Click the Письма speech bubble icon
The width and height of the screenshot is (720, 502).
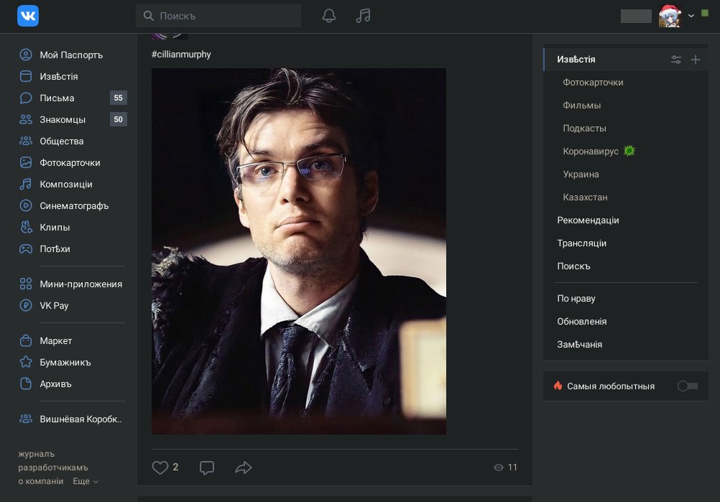point(26,98)
